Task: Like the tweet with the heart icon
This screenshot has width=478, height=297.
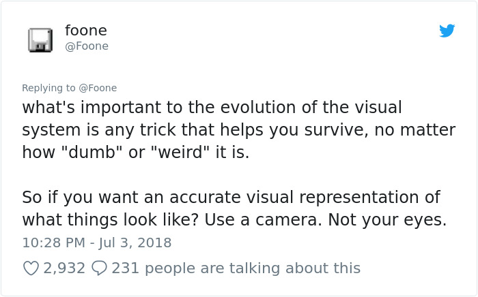Action: [x=31, y=268]
